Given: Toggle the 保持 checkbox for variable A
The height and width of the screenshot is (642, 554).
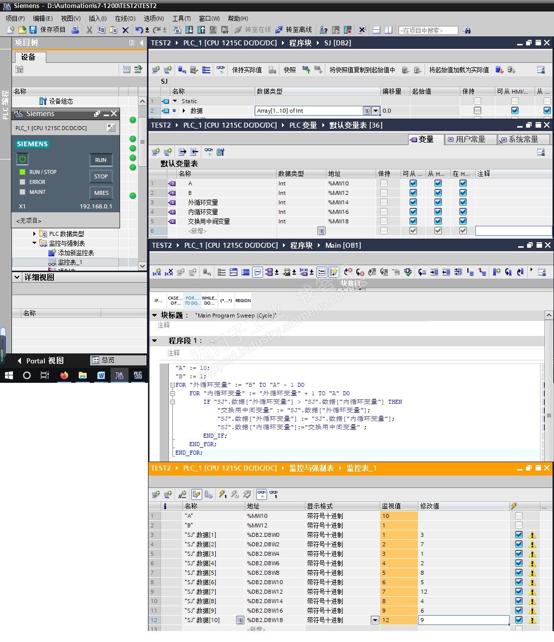Looking at the screenshot, I should point(384,183).
